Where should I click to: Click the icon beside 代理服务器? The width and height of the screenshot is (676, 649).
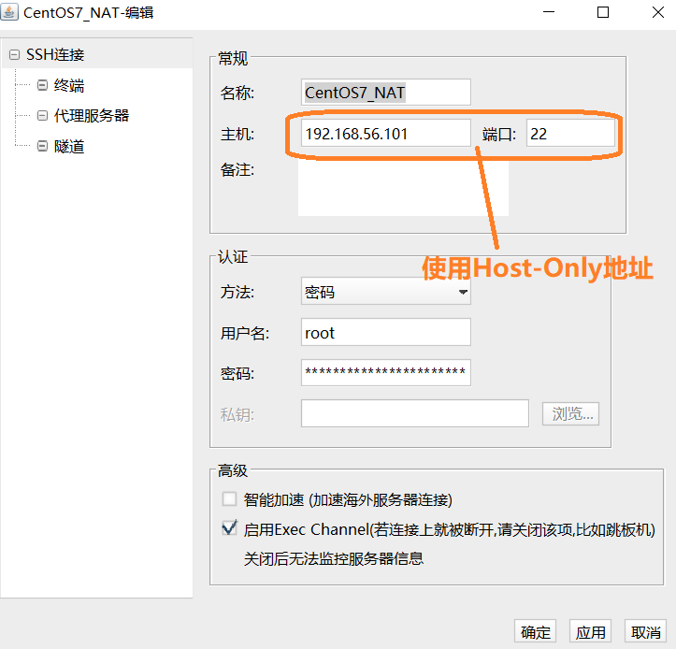(42, 116)
